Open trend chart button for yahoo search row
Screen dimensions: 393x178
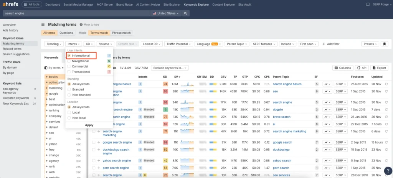tap(327, 161)
